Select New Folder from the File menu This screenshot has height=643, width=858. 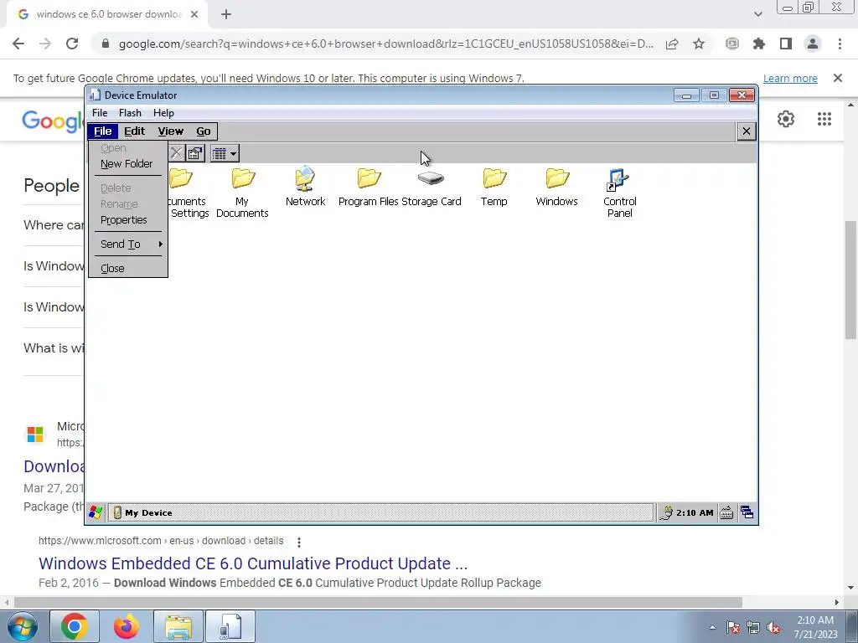click(x=127, y=163)
